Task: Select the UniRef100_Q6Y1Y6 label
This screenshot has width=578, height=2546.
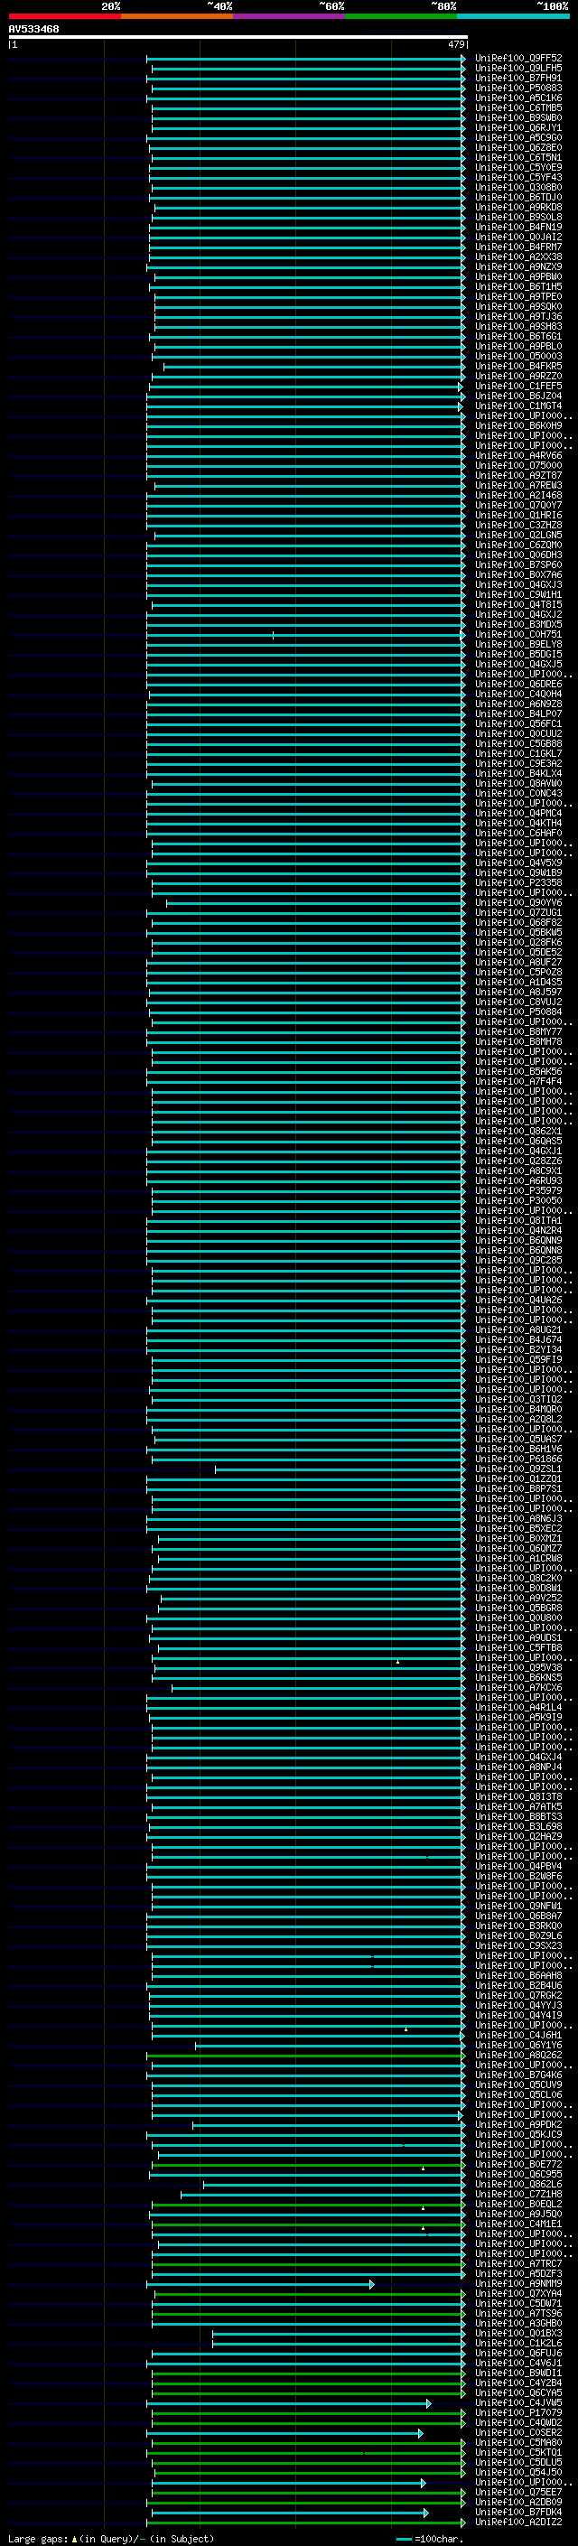Action: click(518, 2045)
